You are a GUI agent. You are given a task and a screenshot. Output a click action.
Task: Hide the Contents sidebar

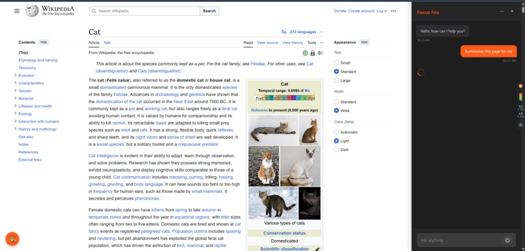44,42
